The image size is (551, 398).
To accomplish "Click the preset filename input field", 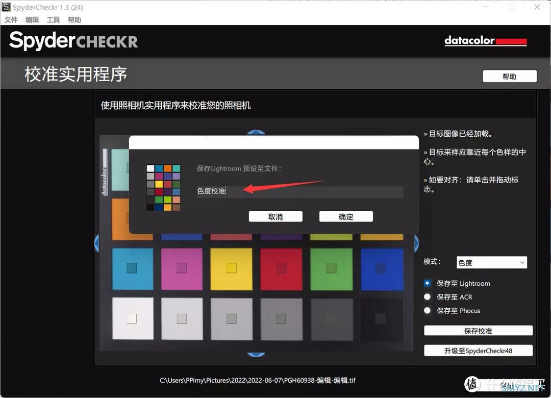I will 300,191.
